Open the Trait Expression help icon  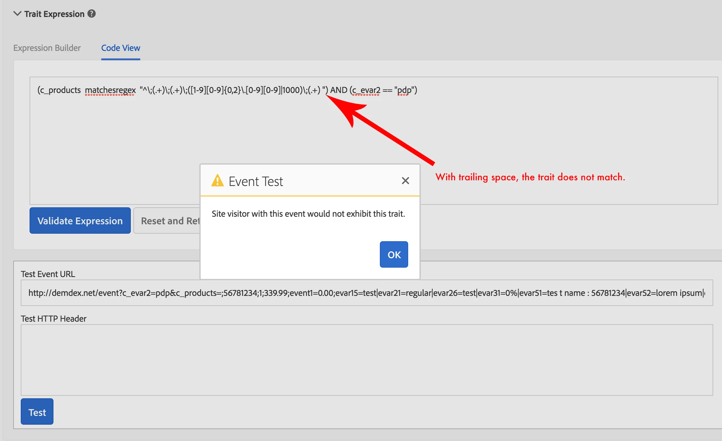92,14
